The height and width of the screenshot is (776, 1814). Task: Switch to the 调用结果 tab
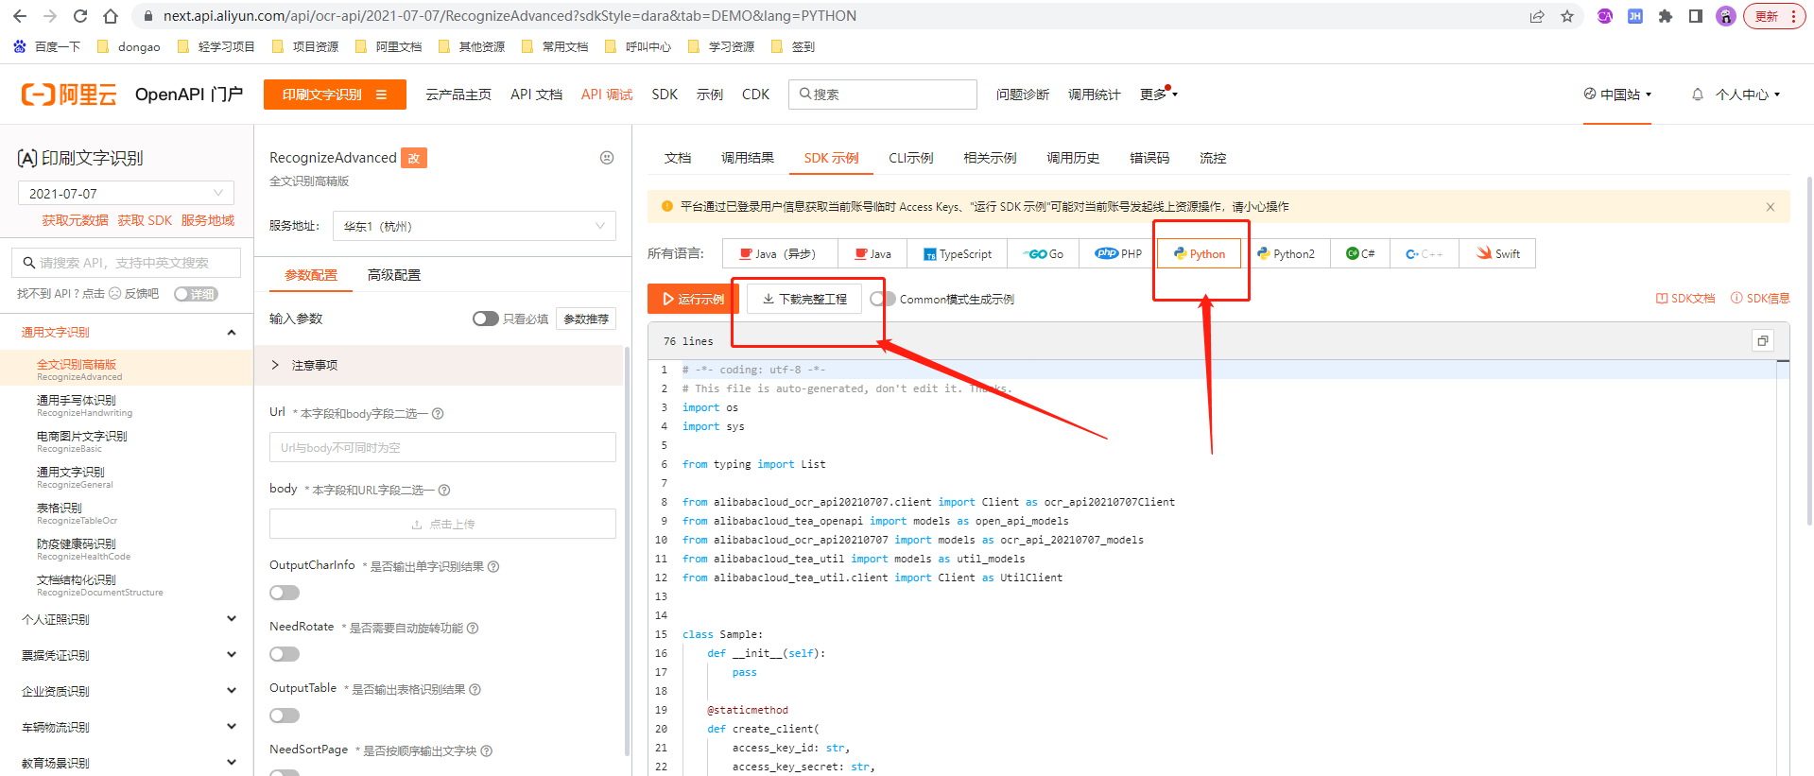coord(748,158)
